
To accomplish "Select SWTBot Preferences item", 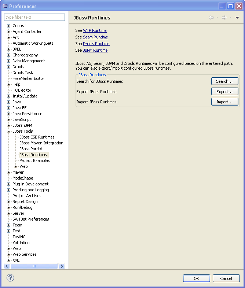I will 31,219.
